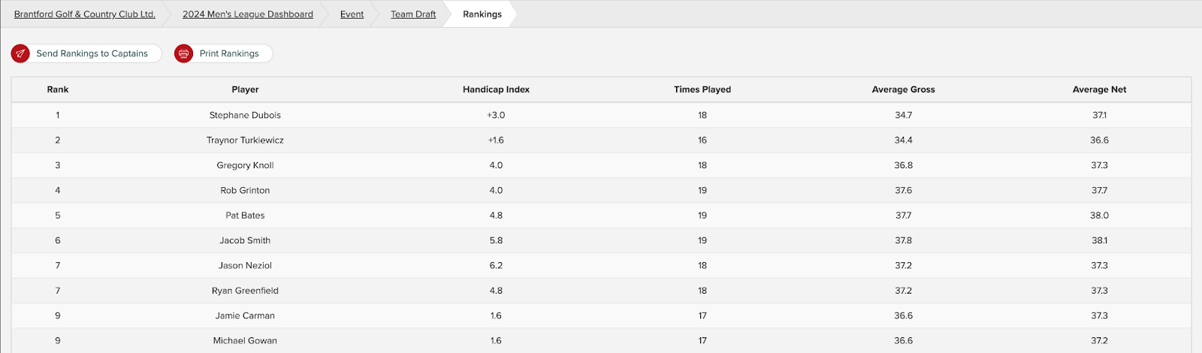1202x353 pixels.
Task: Select the Traynor Turkiewicz player name
Action: pyautogui.click(x=245, y=140)
